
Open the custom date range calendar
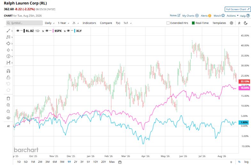[120, 162]
